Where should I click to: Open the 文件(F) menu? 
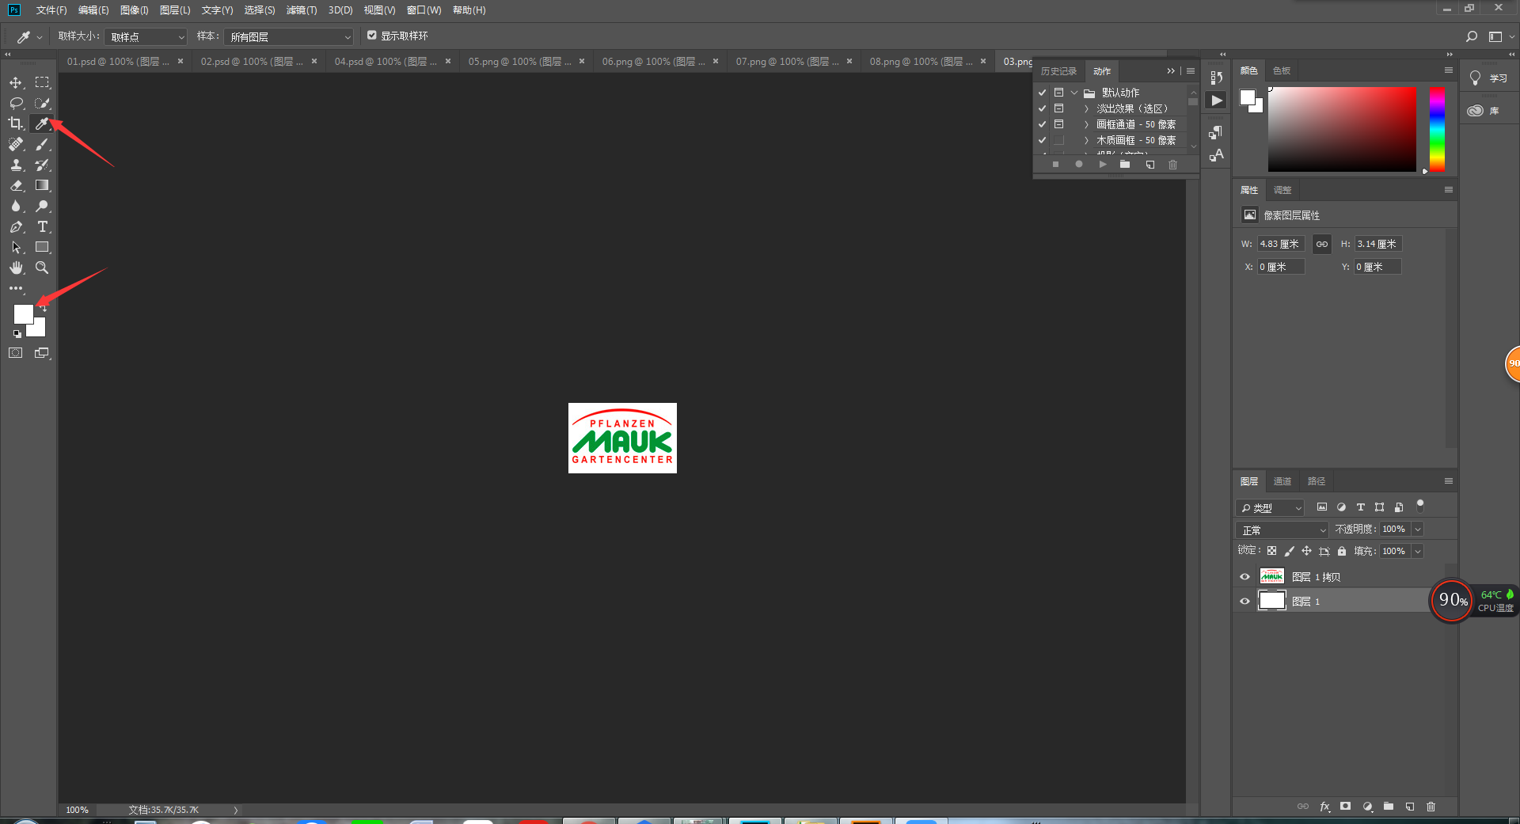51,10
